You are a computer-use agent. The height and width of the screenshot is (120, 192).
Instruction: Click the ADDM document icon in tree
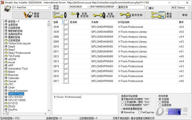click(x=6, y=59)
